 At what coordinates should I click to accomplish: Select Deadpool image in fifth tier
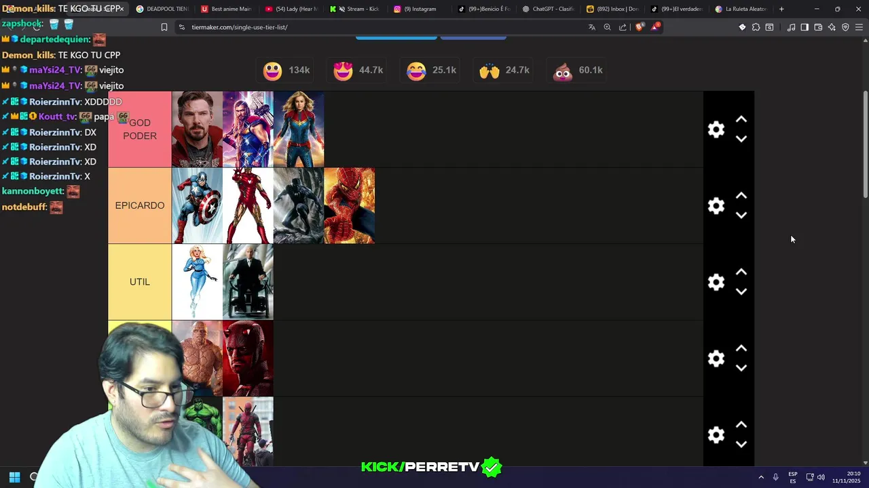pyautogui.click(x=248, y=432)
